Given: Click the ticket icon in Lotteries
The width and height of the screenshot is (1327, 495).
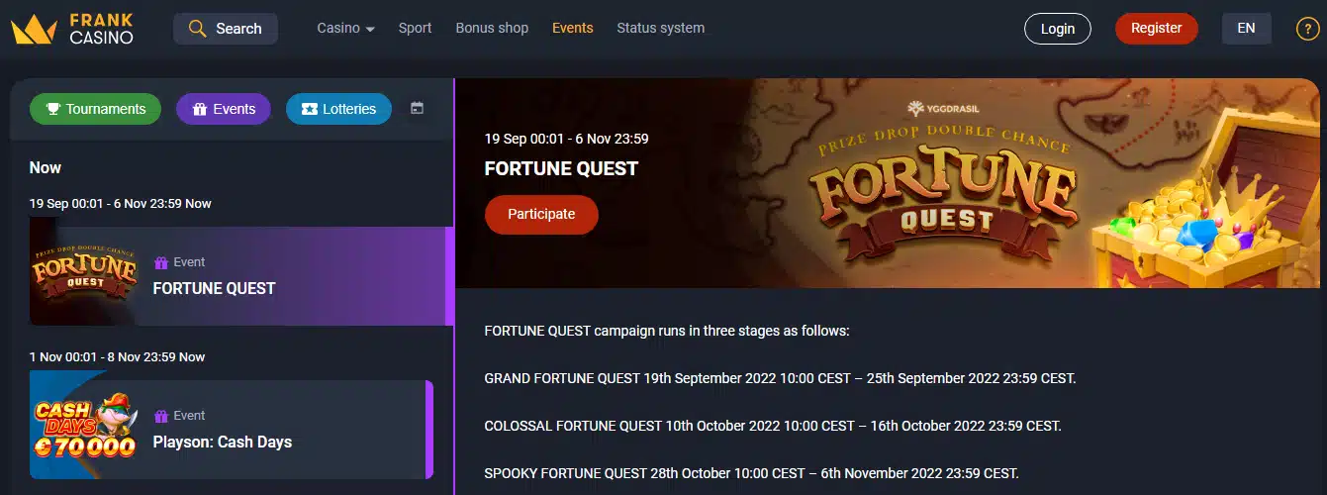Looking at the screenshot, I should tap(309, 109).
